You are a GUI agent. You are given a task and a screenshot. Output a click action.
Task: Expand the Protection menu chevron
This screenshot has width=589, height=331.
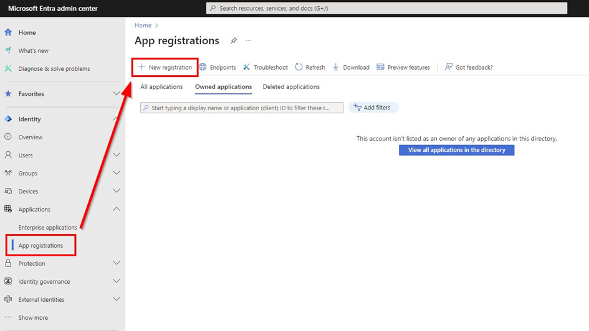tap(117, 263)
